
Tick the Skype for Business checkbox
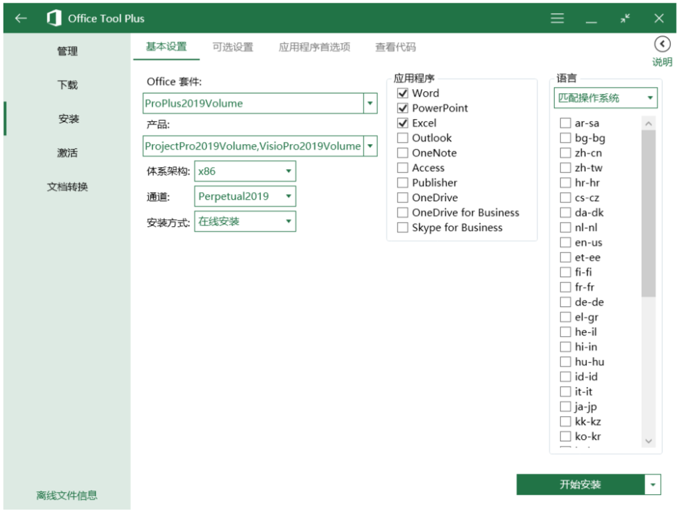[x=402, y=228]
